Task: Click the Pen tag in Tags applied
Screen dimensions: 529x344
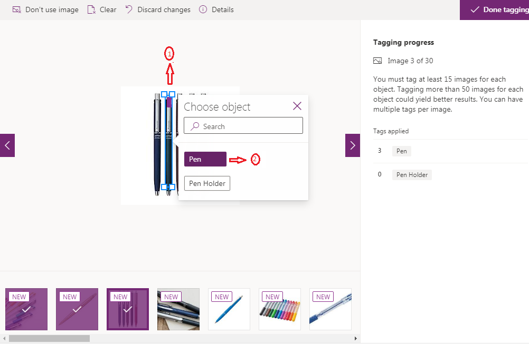Action: (401, 151)
